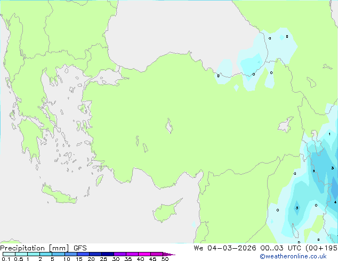Pick the 10–15 mm legend color swatch
This screenshot has height=261, width=338.
71,254
